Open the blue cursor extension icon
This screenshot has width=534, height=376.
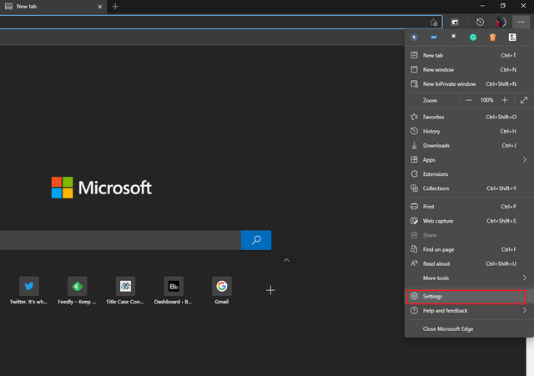point(414,38)
